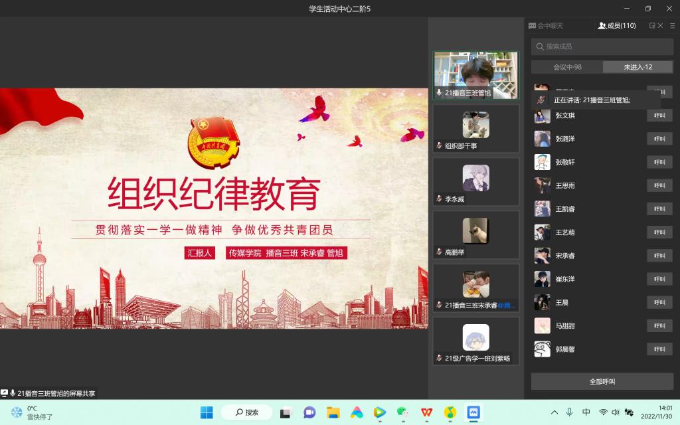Open the colorful triangle app on taskbar
This screenshot has width=680, height=425.
(357, 412)
